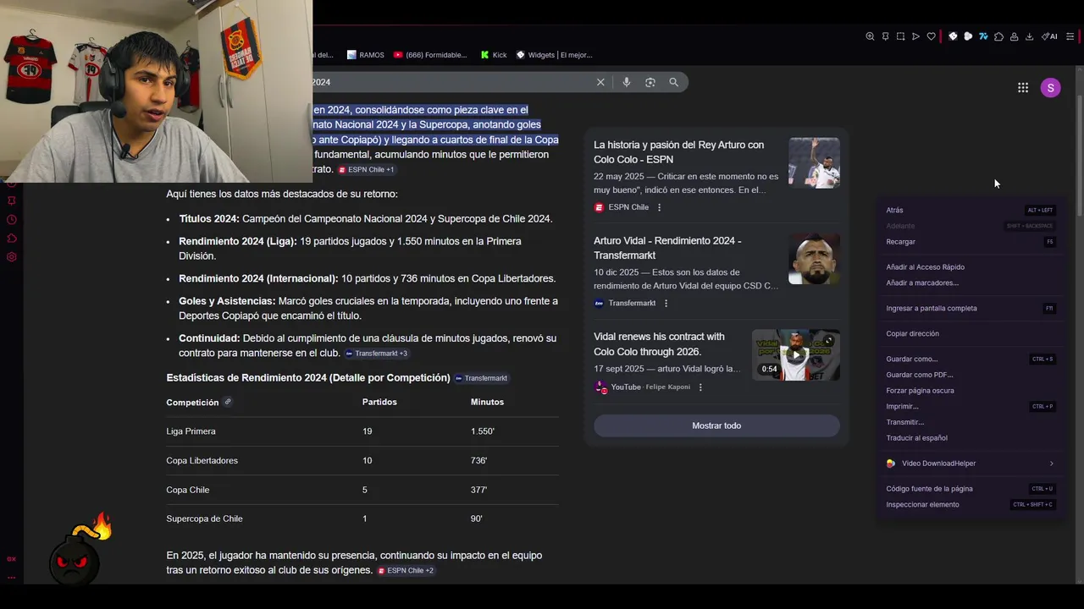
Task: Click the 'Transfermarkt +3' source chip
Action: tap(377, 354)
